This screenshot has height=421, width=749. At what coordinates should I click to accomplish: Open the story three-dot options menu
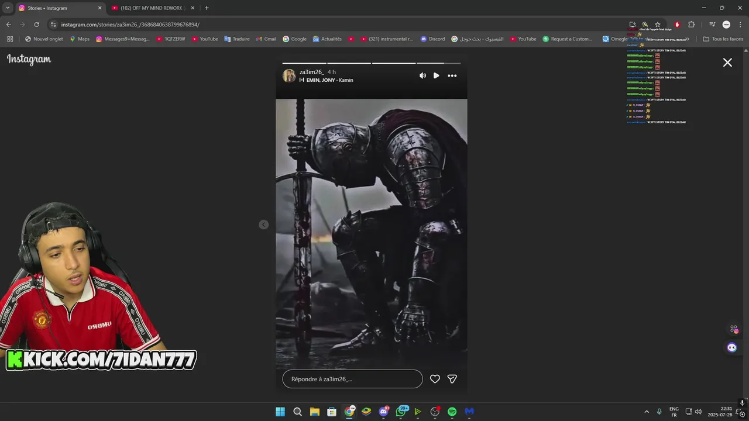[452, 75]
